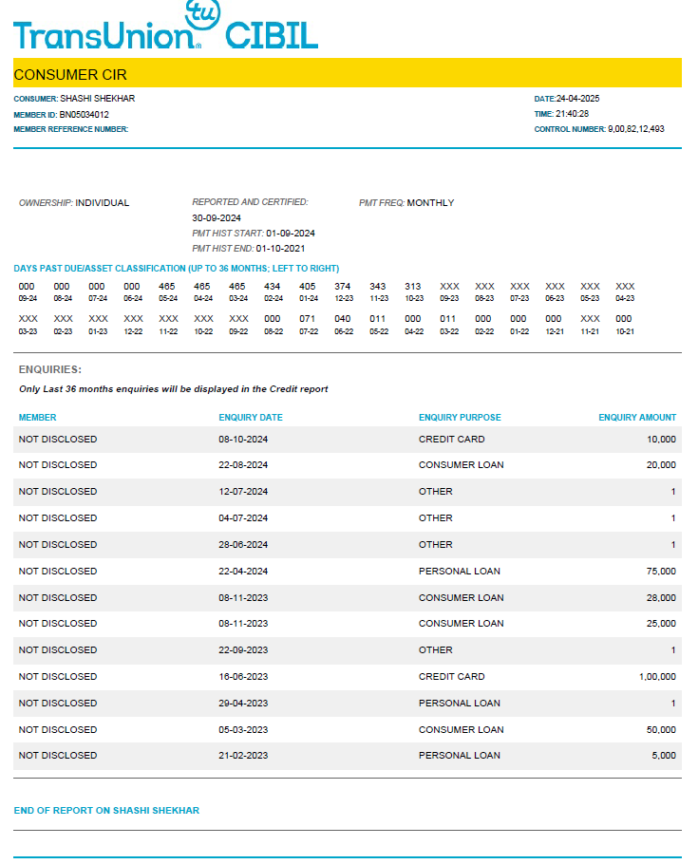The image size is (698, 864).
Task: Click the ENQUIRY AMOUNT column header
Action: click(637, 418)
